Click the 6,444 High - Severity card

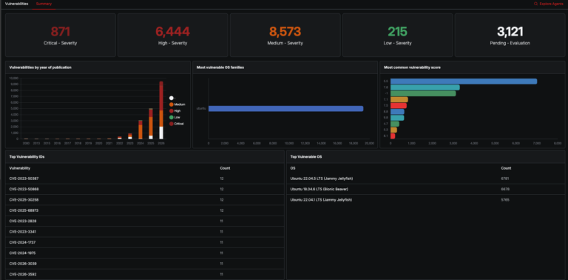click(173, 35)
